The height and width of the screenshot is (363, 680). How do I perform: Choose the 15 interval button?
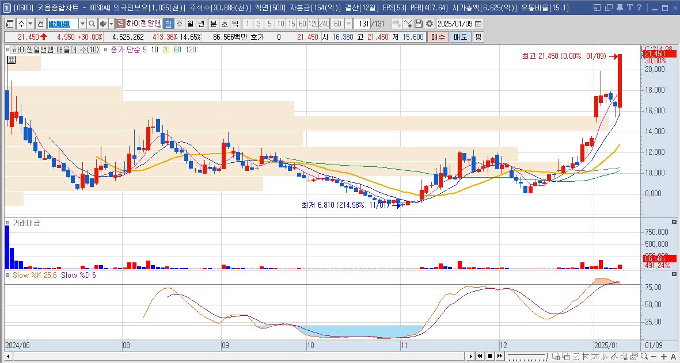pos(291,24)
